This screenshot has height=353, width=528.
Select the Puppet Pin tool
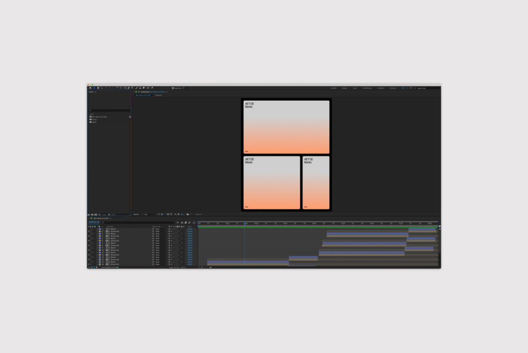coord(152,88)
